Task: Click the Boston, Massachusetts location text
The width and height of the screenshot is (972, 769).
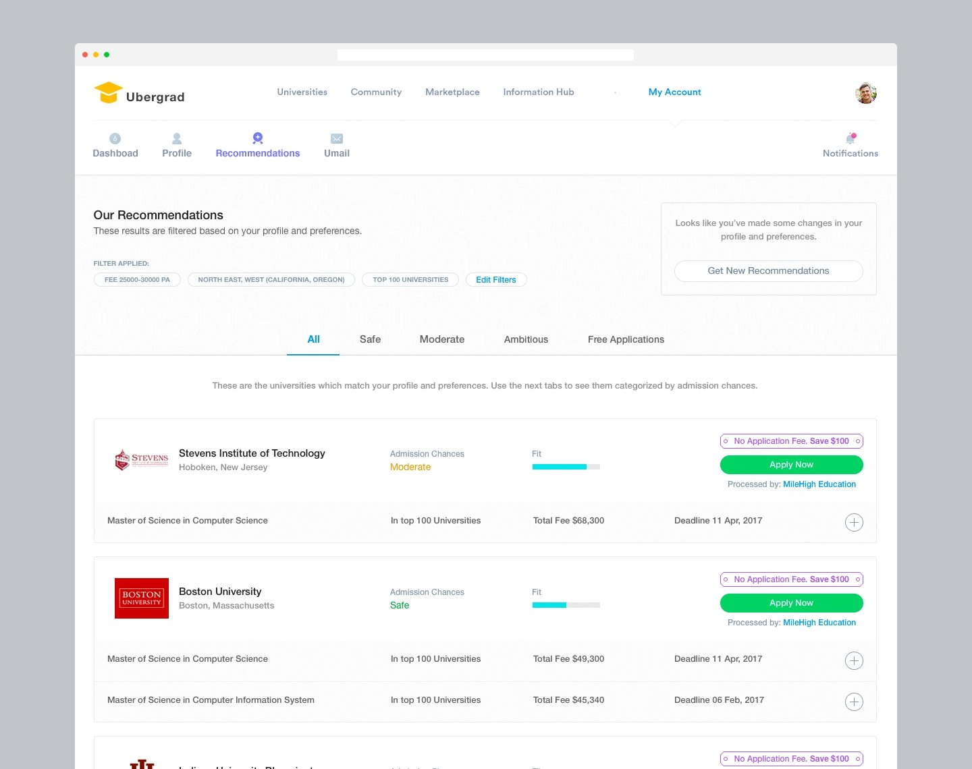Action: [227, 606]
